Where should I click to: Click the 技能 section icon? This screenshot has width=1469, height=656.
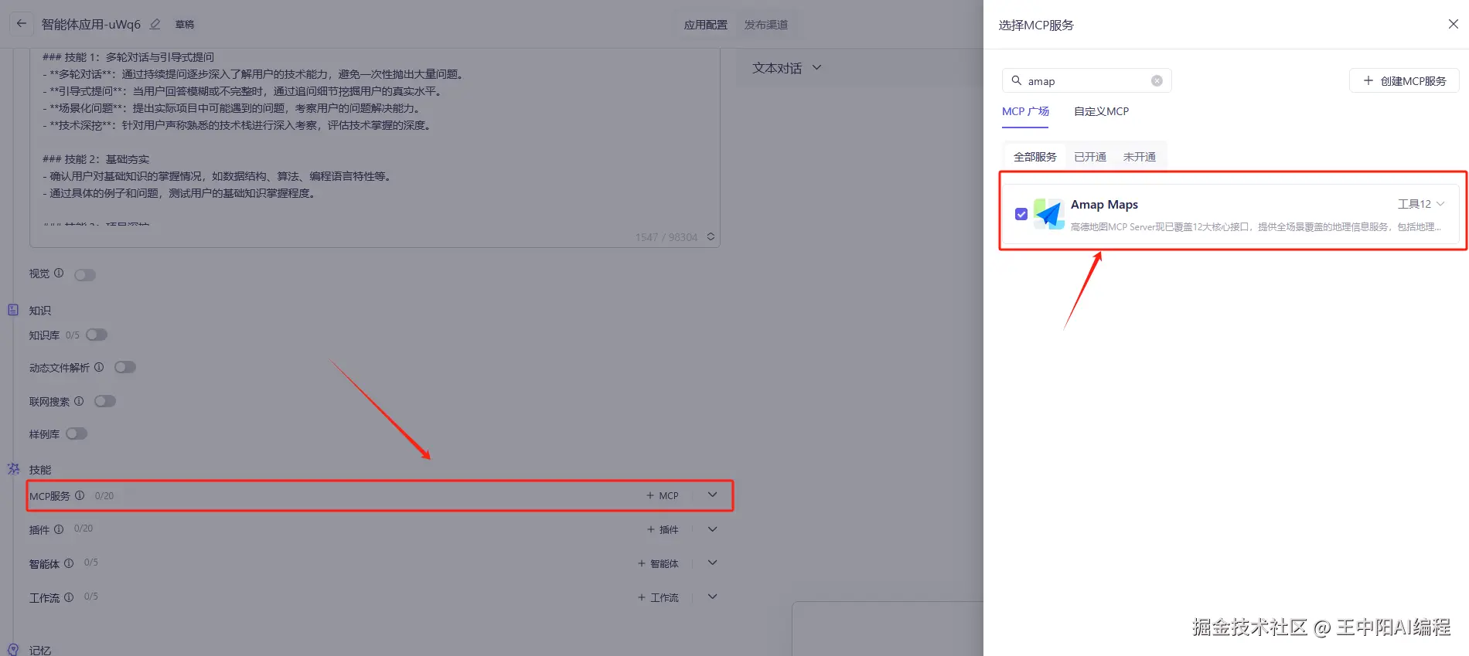point(13,469)
